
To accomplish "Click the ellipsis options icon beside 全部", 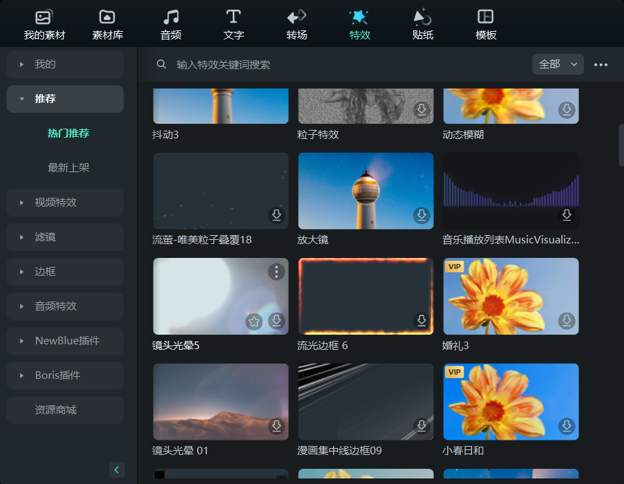I will pos(601,64).
